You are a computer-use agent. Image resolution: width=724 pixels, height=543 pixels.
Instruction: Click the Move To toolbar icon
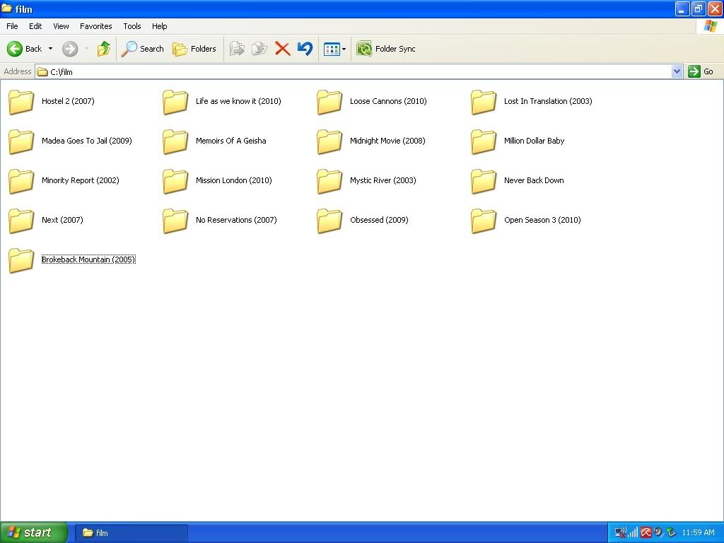237,49
